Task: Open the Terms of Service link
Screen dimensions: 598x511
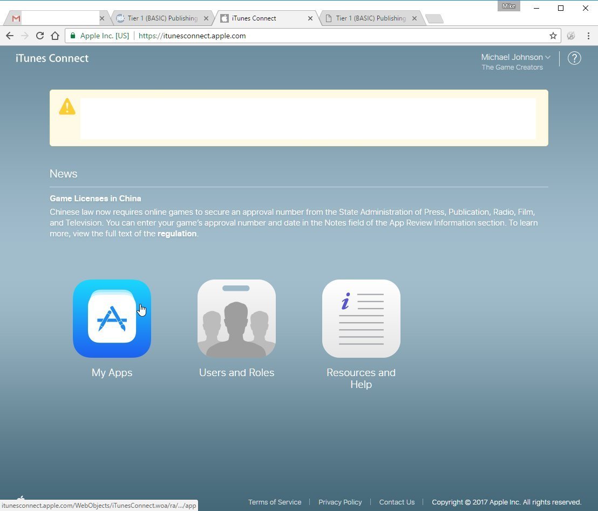Action: (x=274, y=502)
